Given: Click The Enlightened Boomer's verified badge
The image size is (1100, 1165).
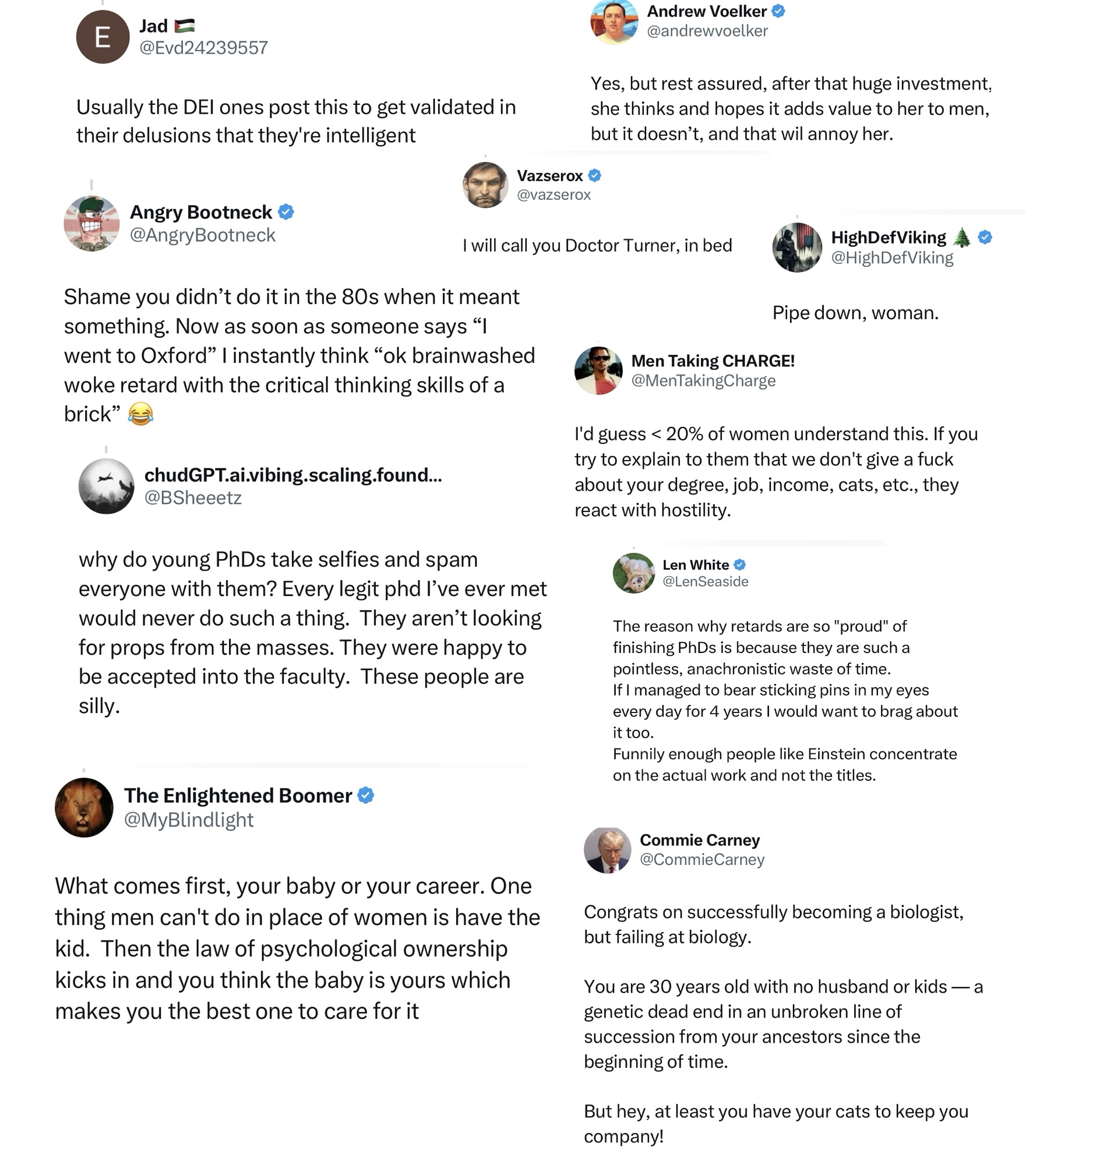Looking at the screenshot, I should point(366,795).
